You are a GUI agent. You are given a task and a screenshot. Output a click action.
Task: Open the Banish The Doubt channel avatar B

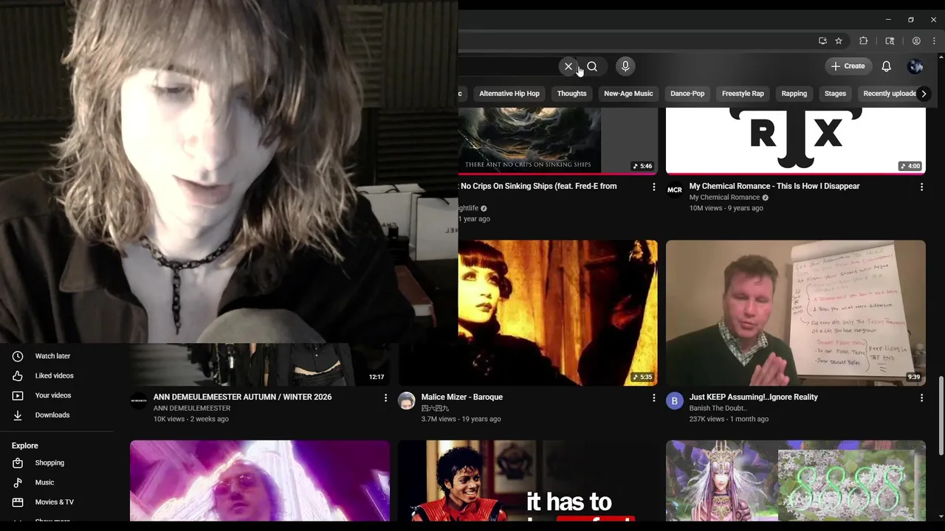tap(675, 401)
